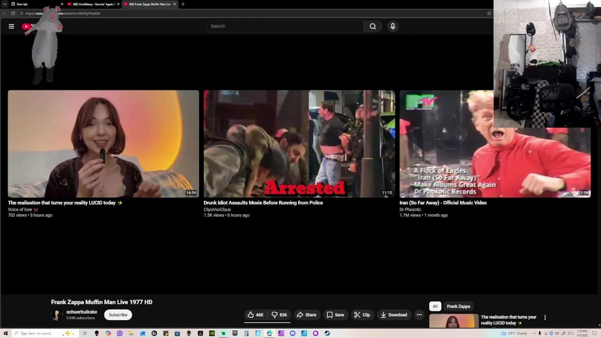Expand the tab search dropdown arrow
The image size is (601, 338).
(5, 4)
